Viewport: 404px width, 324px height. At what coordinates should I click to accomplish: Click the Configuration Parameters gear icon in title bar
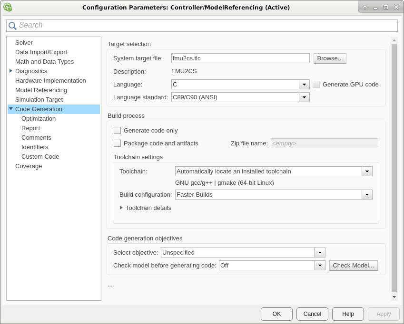(8, 7)
